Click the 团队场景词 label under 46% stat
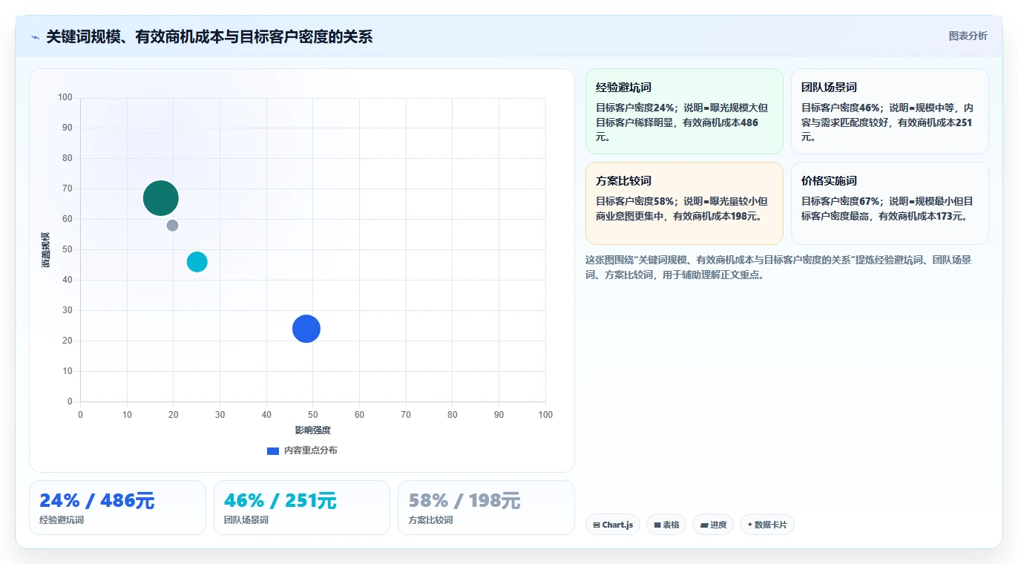 tap(246, 520)
